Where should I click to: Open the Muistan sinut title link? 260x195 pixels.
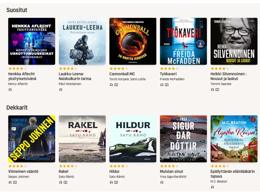[172, 172]
